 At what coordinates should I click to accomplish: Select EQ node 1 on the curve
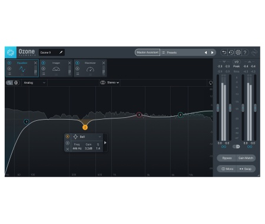26,121
